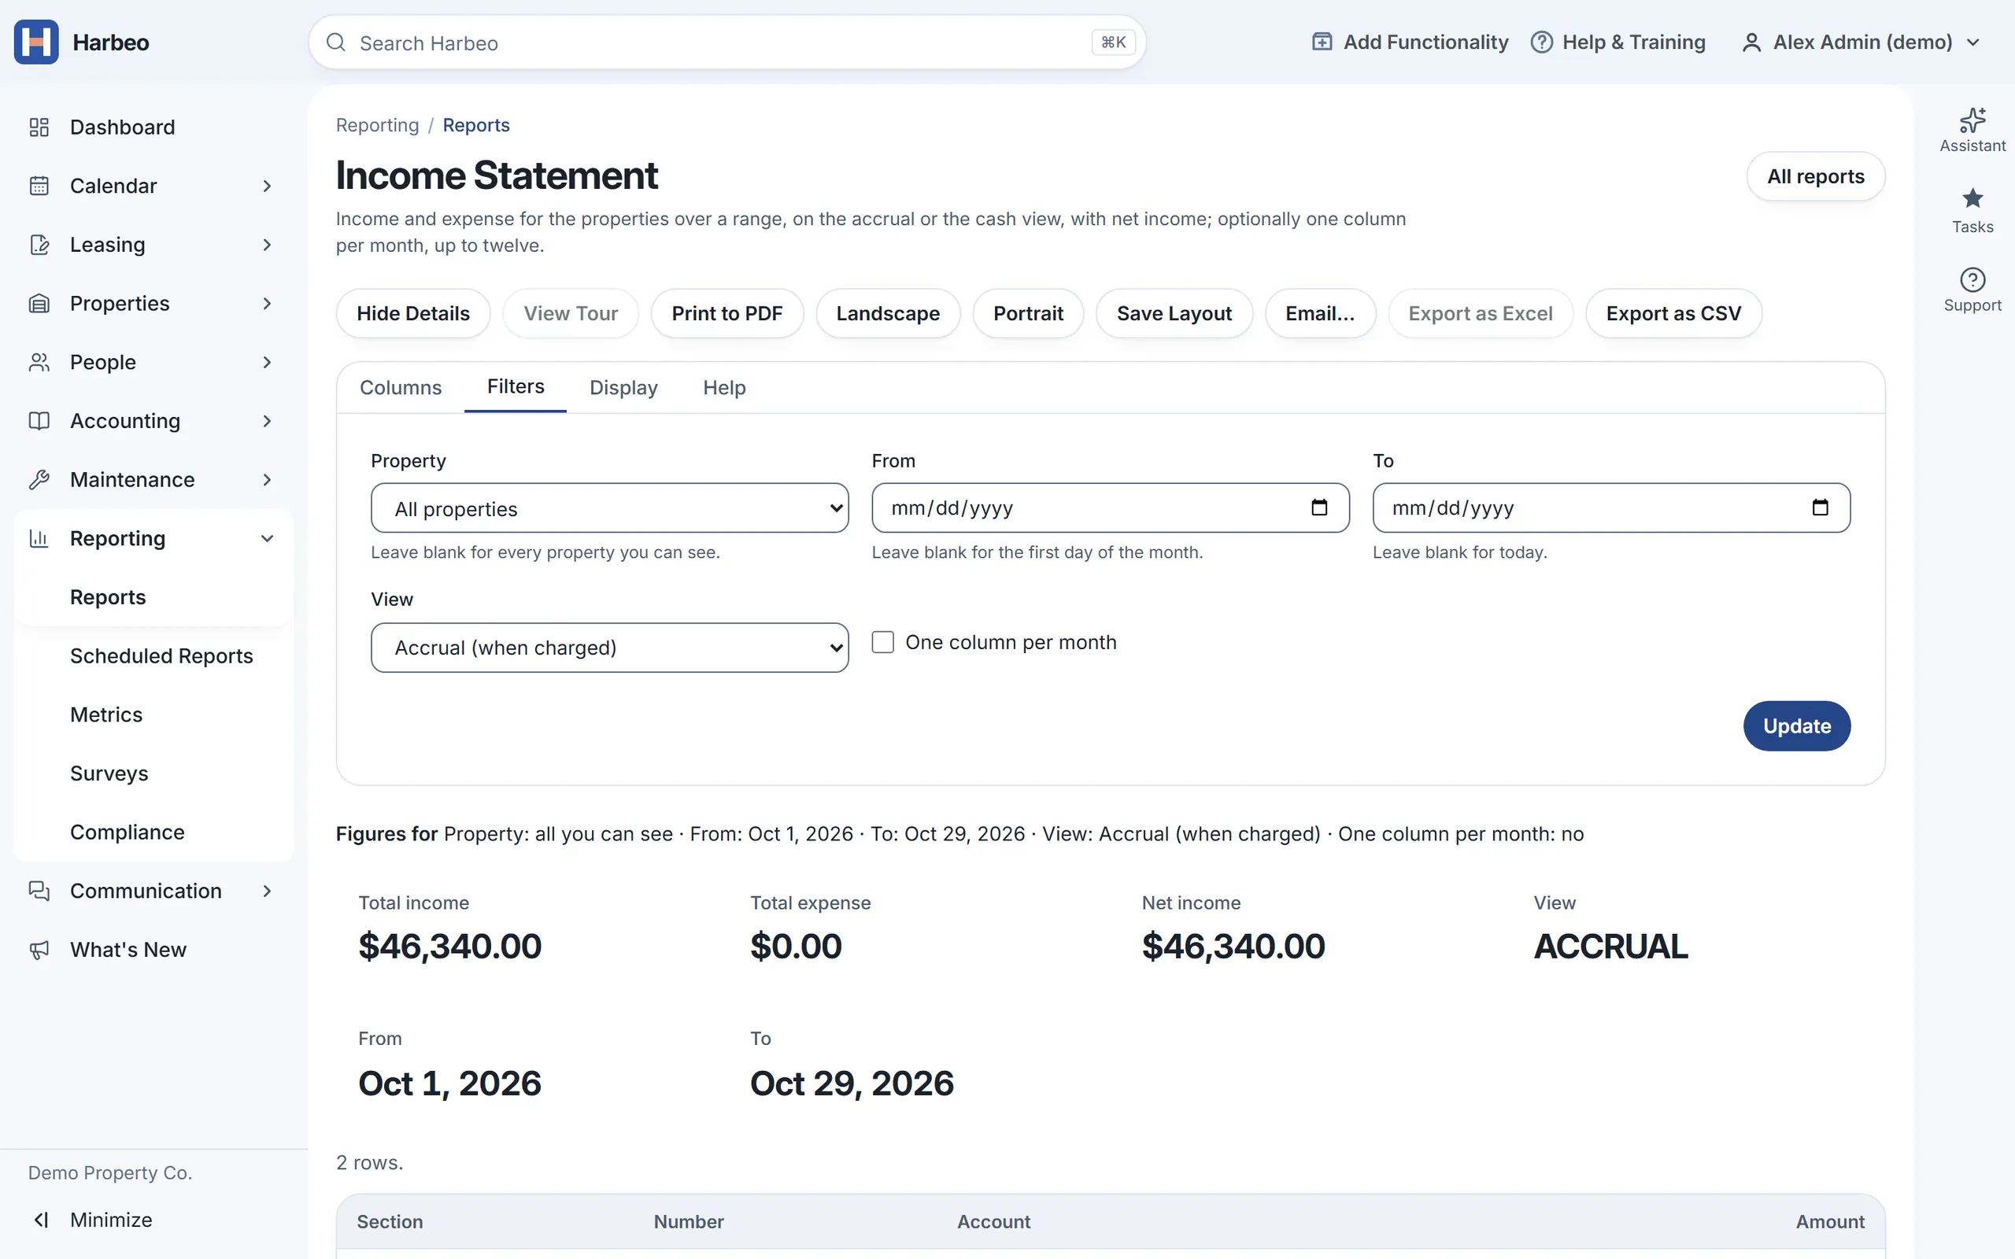This screenshot has height=1259, width=2015.
Task: Switch to the Columns tab
Action: (x=401, y=388)
